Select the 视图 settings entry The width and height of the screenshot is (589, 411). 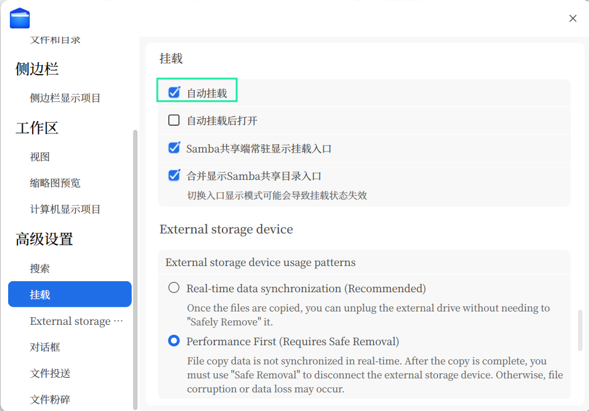point(40,156)
